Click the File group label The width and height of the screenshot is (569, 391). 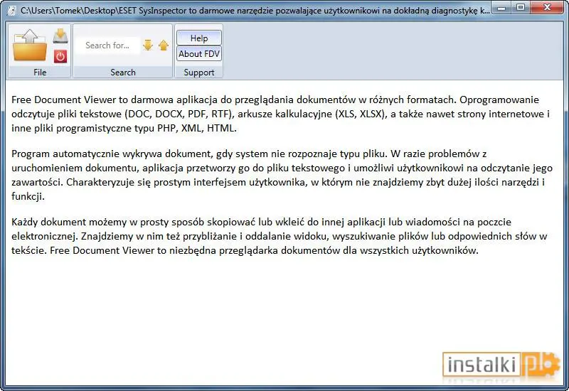point(40,73)
